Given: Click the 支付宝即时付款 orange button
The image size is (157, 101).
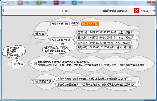Looking at the screenshot, I should point(90,24).
